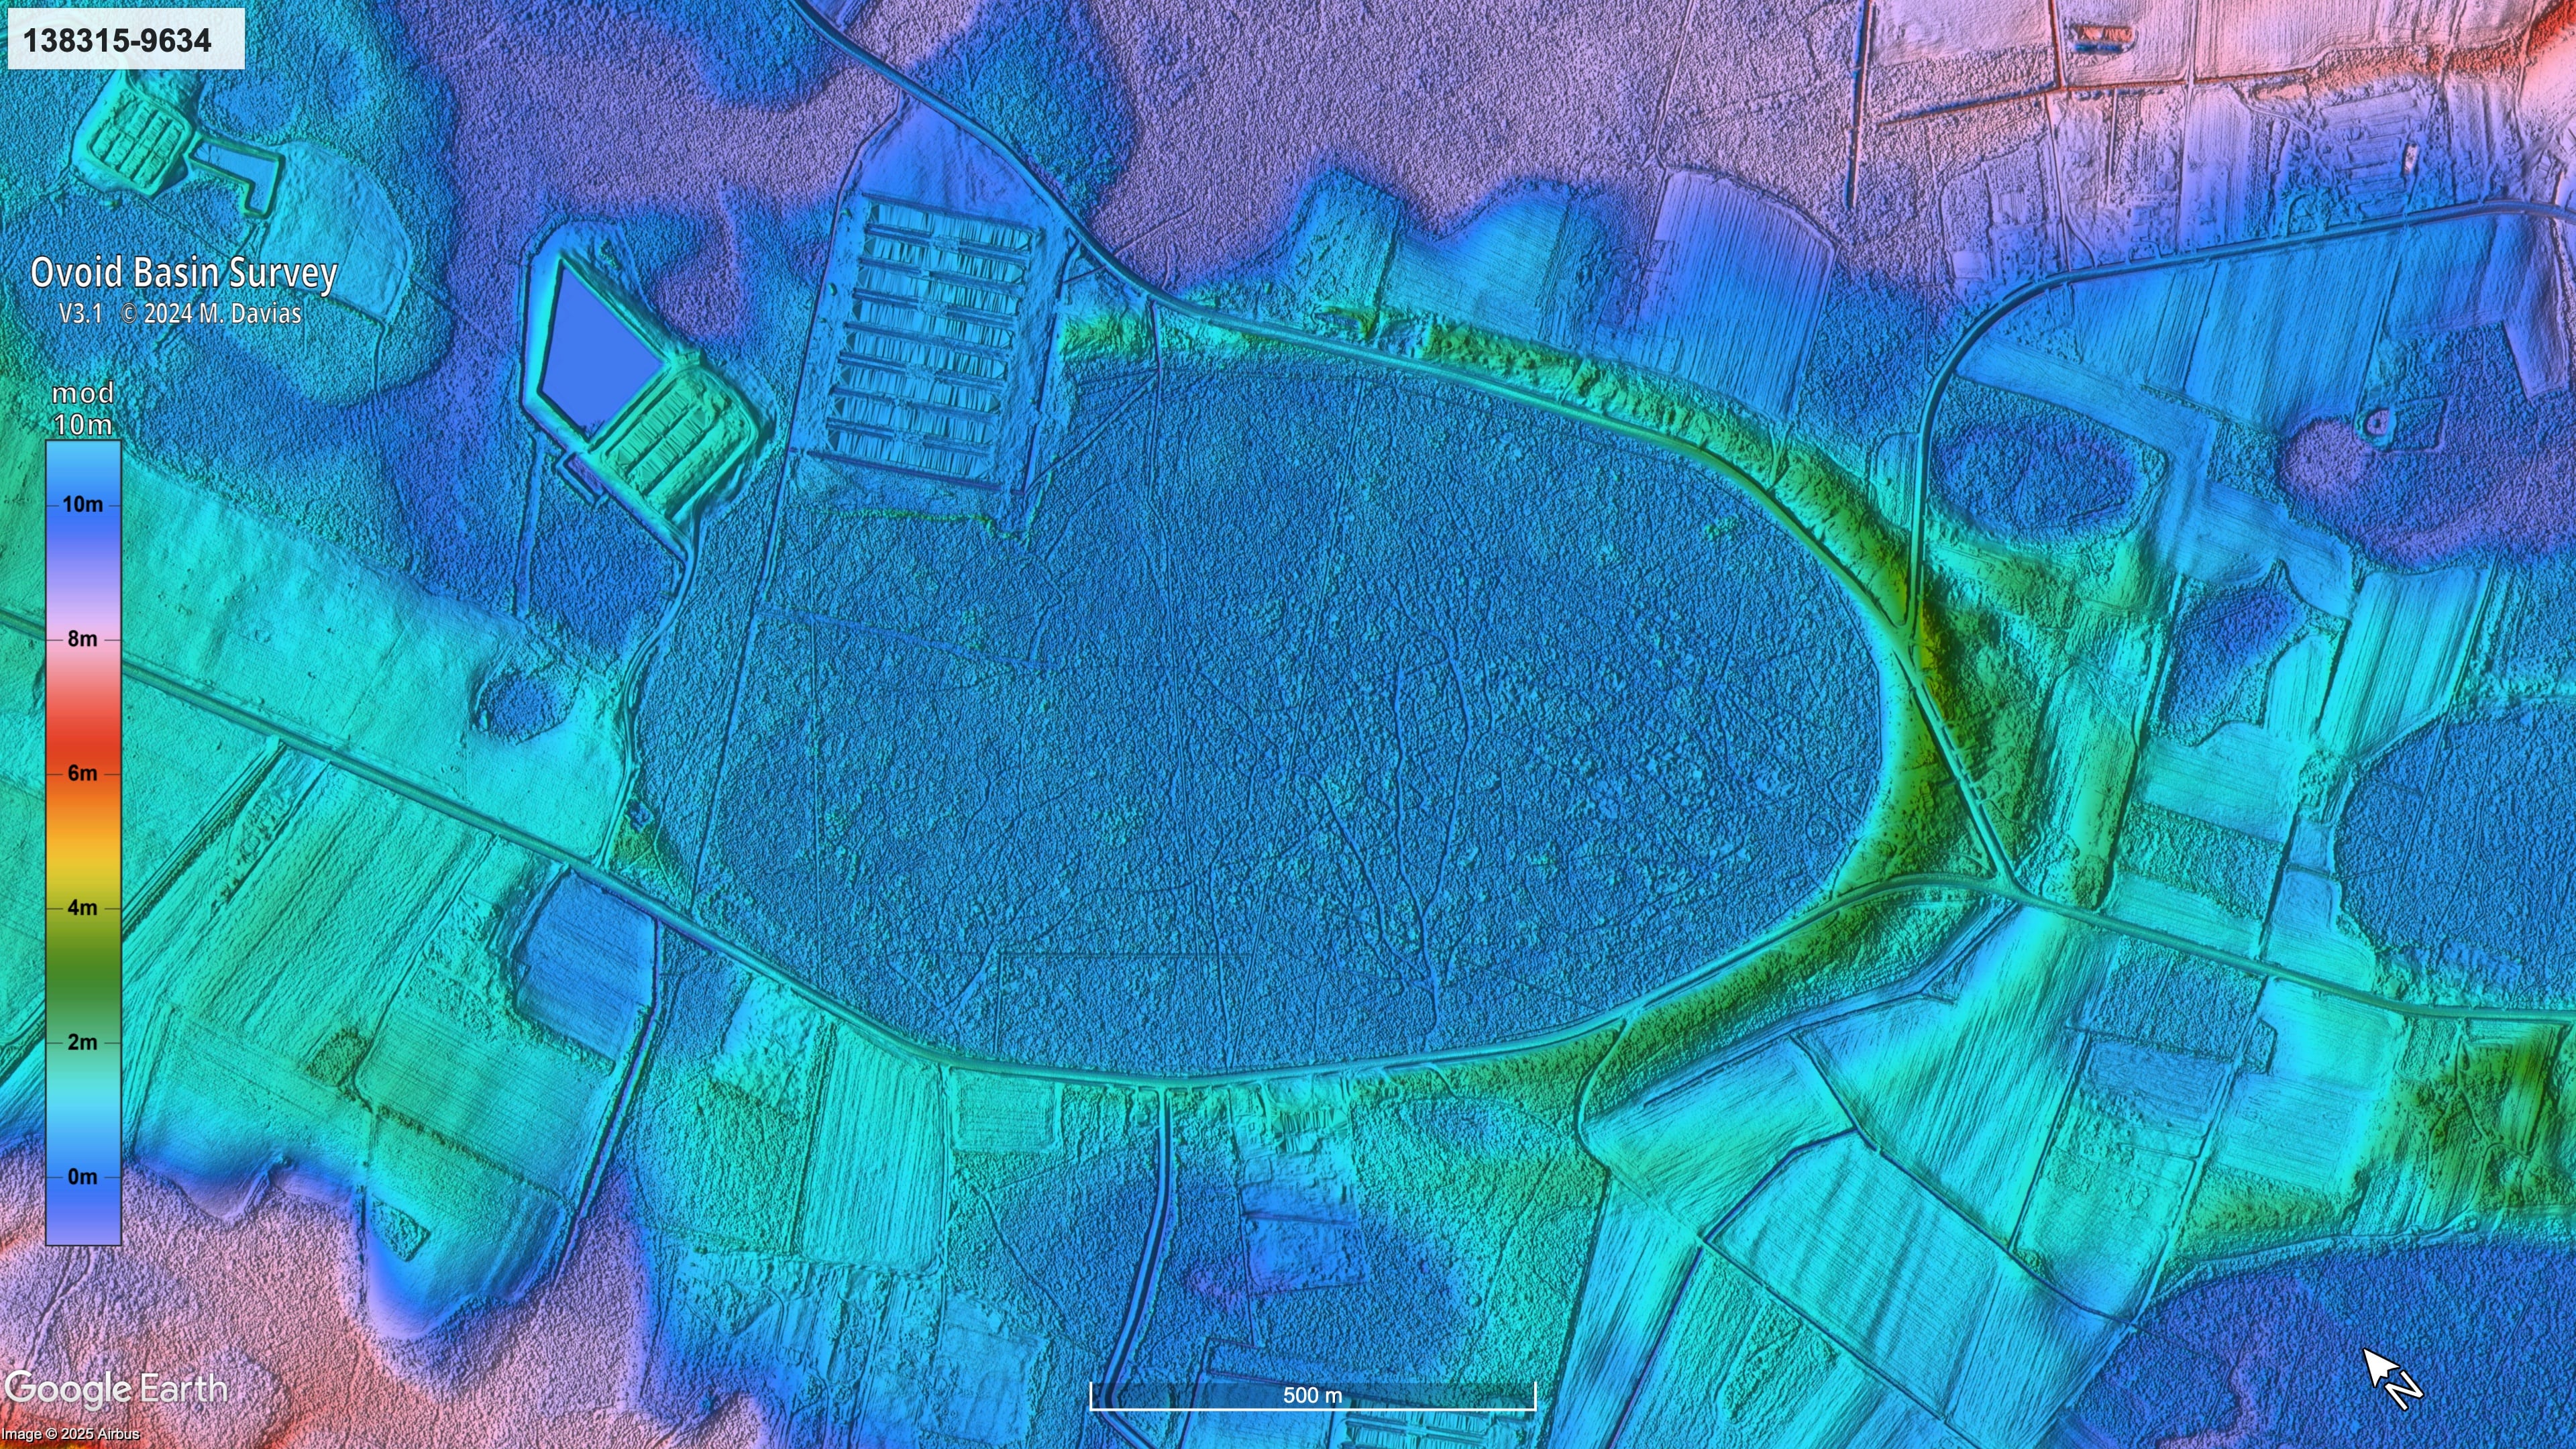Image resolution: width=2576 pixels, height=1449 pixels.
Task: Click the 8m mark on elevation legend
Action: pyautogui.click(x=83, y=639)
